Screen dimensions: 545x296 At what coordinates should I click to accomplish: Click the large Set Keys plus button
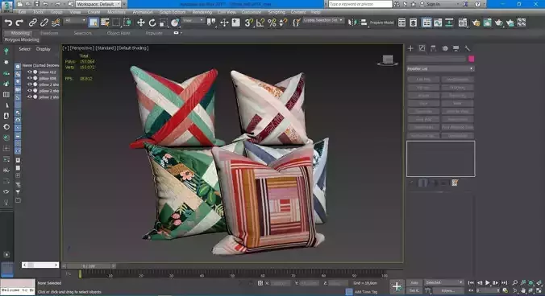[397, 286]
